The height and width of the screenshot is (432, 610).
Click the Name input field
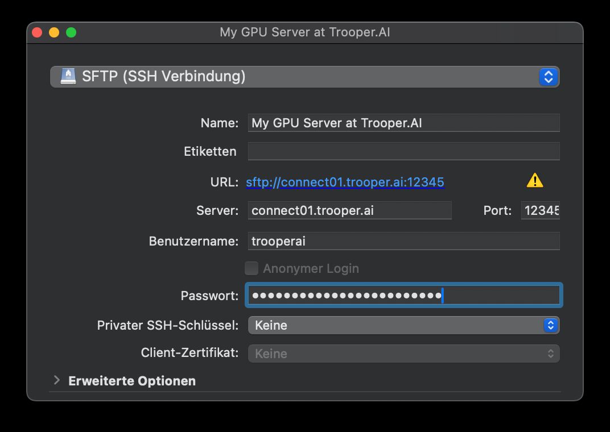(404, 123)
